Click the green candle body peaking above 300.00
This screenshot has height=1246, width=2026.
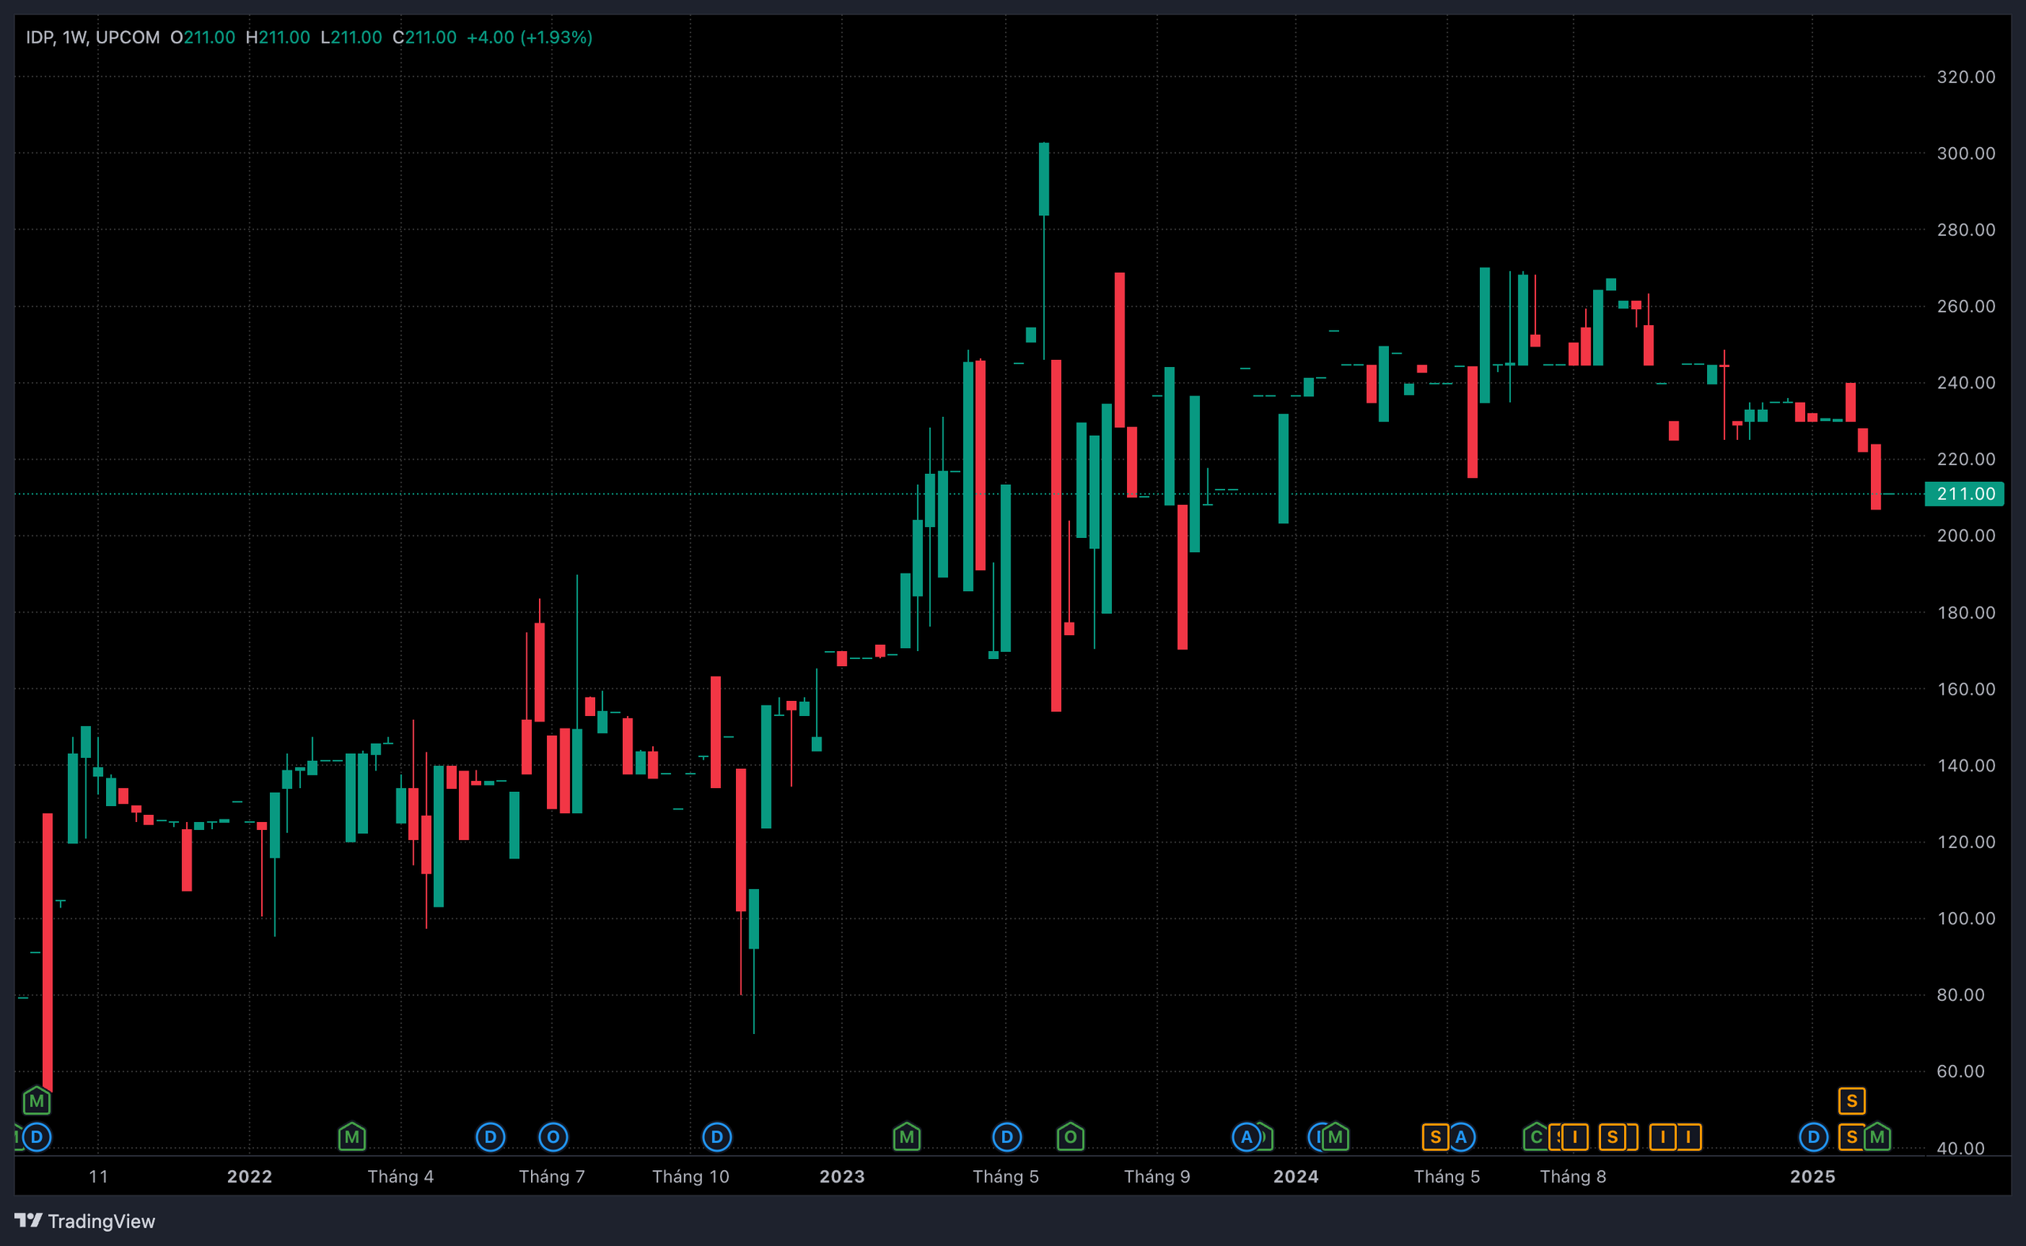1045,179
